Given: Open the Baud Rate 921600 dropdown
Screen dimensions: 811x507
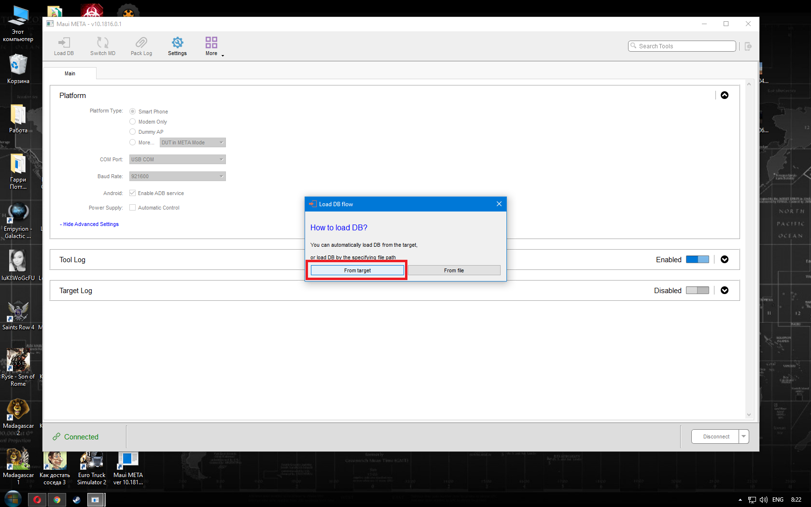Looking at the screenshot, I should (x=177, y=176).
